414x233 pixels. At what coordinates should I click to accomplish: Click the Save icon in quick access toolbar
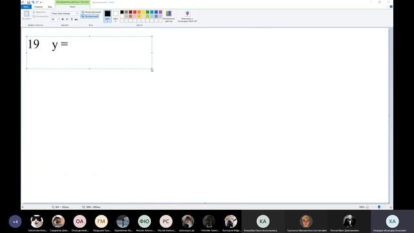coord(28,2)
